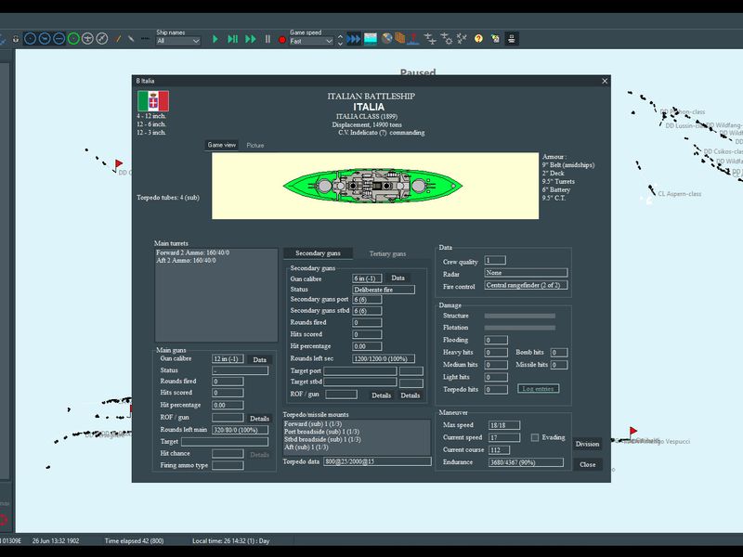Click the Flotation damage bar

(x=520, y=328)
